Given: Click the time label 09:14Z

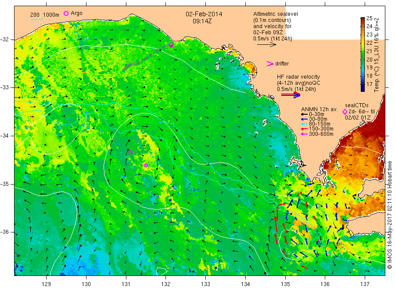Looking at the screenshot, I should [202, 21].
